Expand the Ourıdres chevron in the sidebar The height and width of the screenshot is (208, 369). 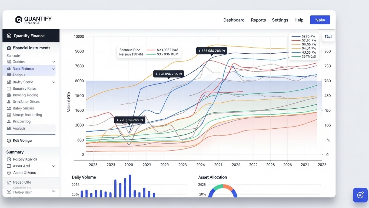point(54,62)
